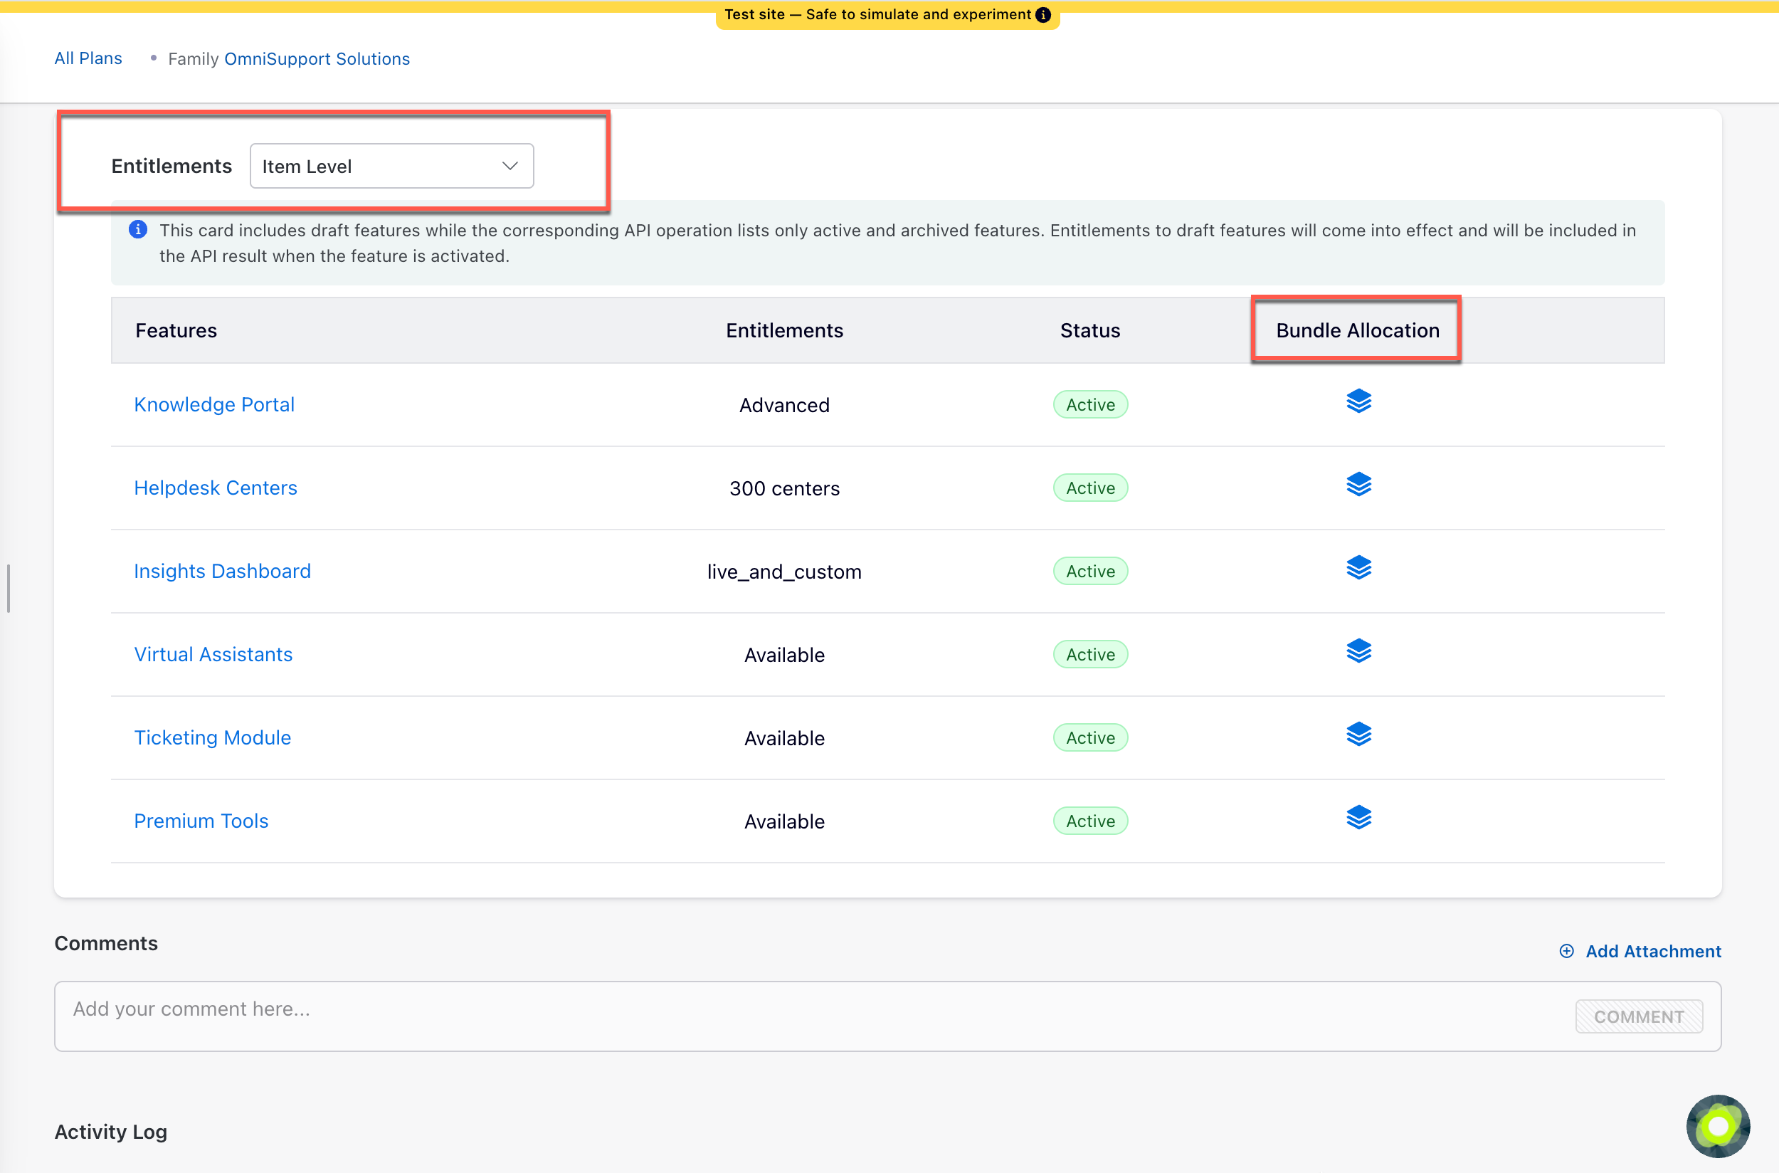Open Premium Tools feature link

[201, 821]
